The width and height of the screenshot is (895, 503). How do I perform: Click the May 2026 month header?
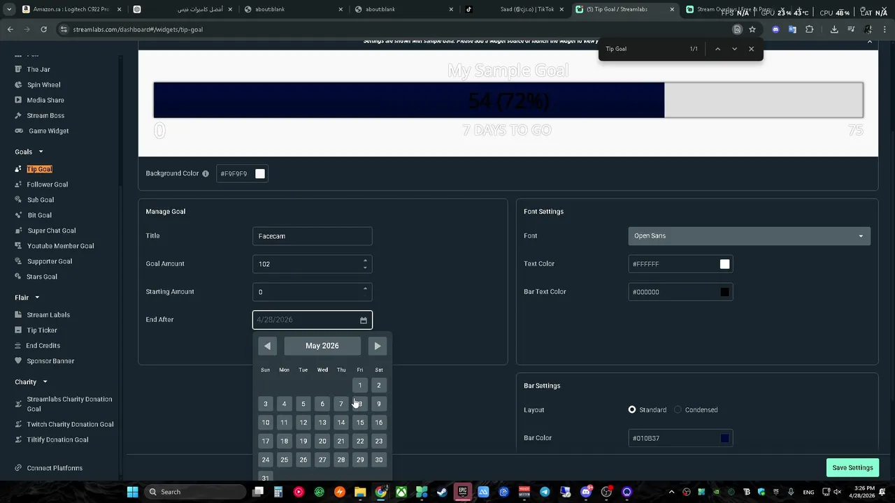pyautogui.click(x=322, y=346)
